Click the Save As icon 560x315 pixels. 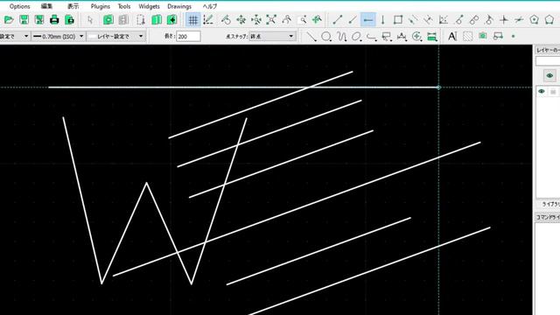pos(38,19)
